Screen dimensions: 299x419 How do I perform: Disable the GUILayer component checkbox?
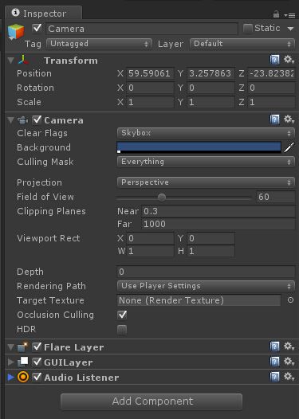coord(37,362)
